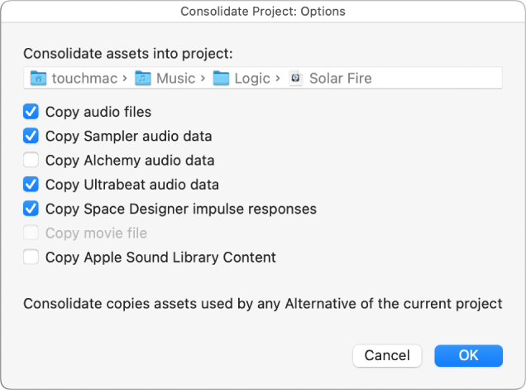
Task: Click the chevron after Logic in path
Action: pos(278,79)
